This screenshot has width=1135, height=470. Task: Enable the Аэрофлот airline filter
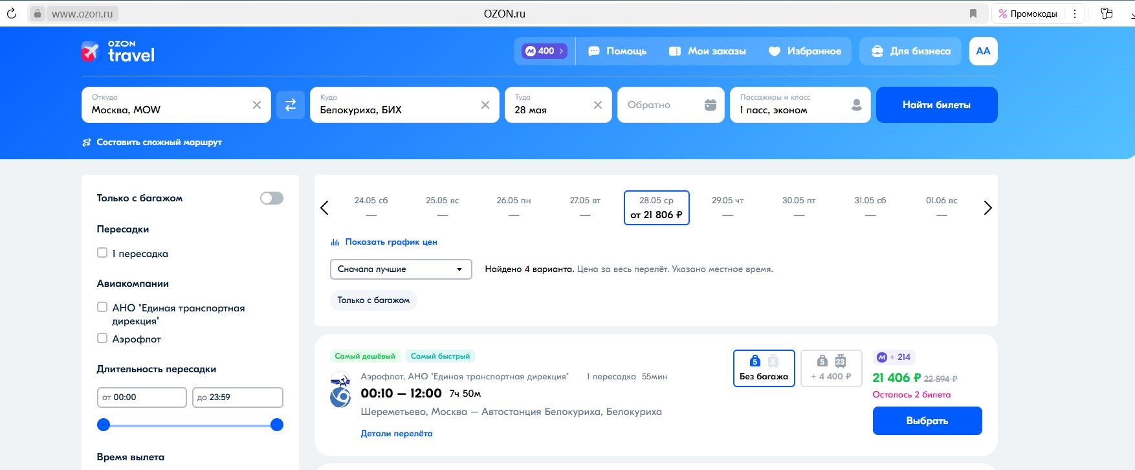coord(102,338)
